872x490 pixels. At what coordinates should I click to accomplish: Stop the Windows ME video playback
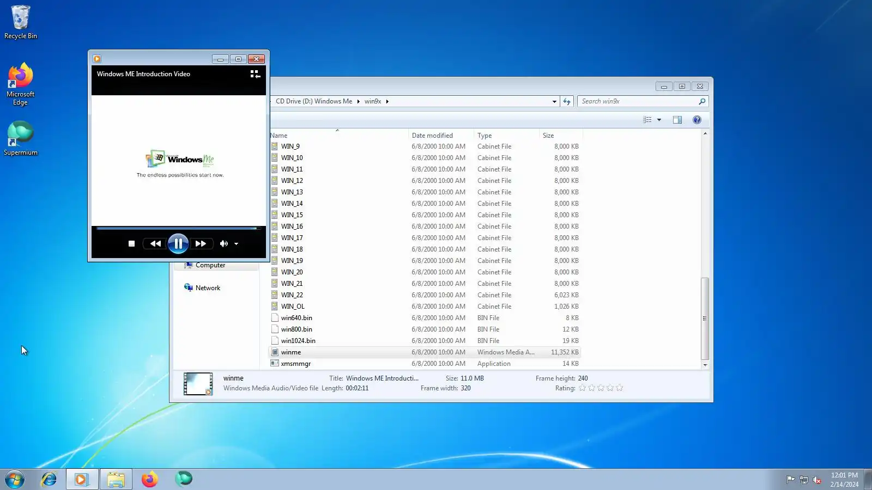click(x=131, y=244)
